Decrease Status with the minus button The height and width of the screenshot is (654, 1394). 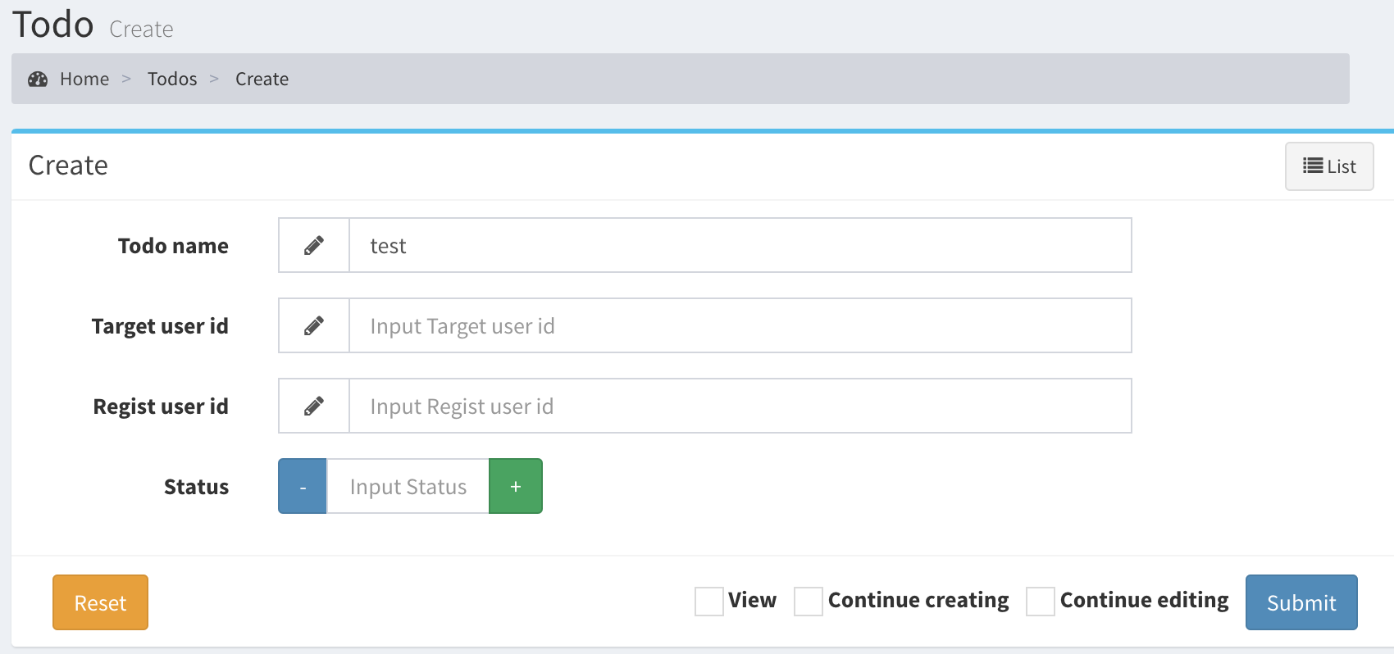point(303,486)
